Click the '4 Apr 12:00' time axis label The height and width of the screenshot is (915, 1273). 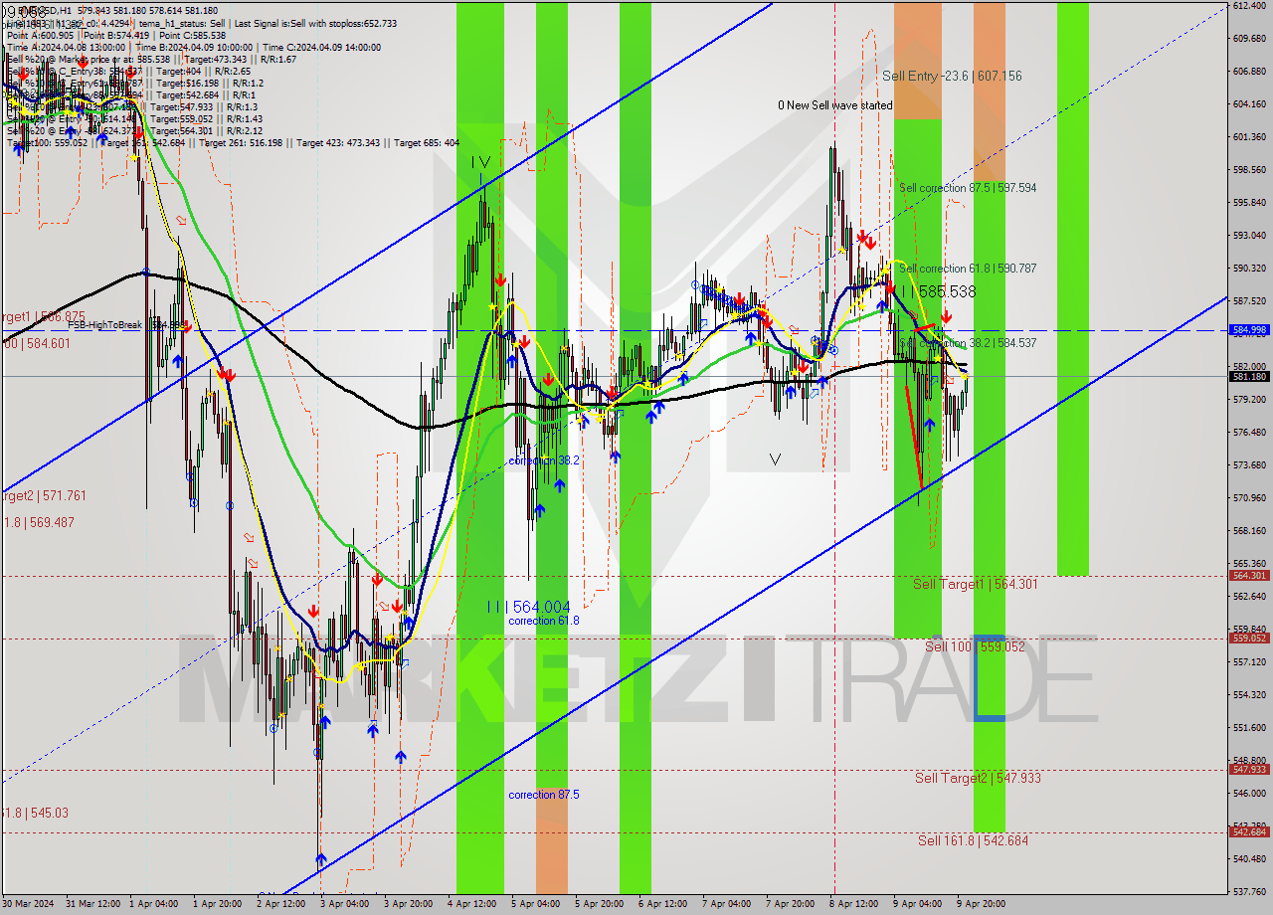472,904
